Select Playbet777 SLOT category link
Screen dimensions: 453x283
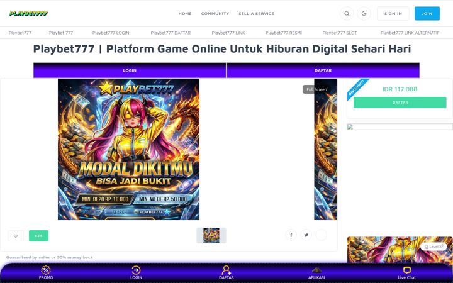coord(340,33)
